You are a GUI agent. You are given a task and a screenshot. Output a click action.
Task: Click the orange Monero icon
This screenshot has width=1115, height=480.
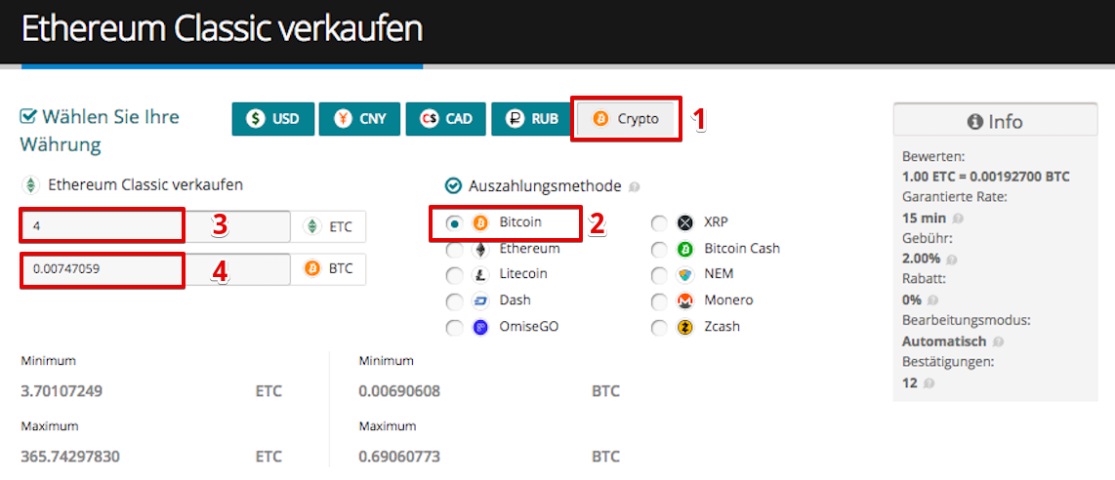(685, 301)
